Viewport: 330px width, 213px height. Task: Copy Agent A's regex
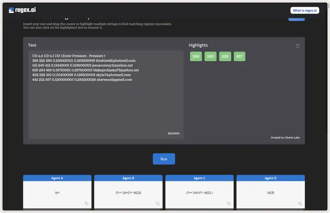click(x=86, y=203)
